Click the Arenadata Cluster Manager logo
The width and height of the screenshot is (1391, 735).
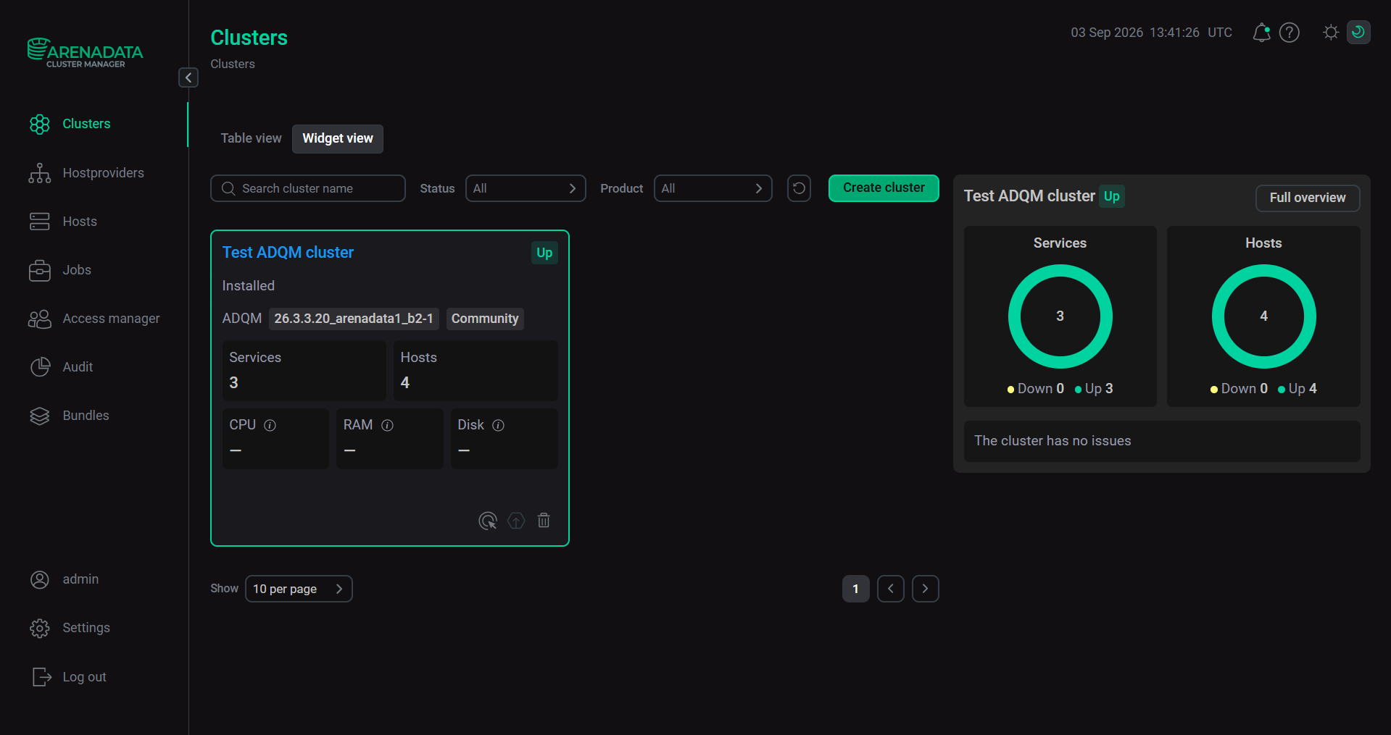(x=86, y=53)
